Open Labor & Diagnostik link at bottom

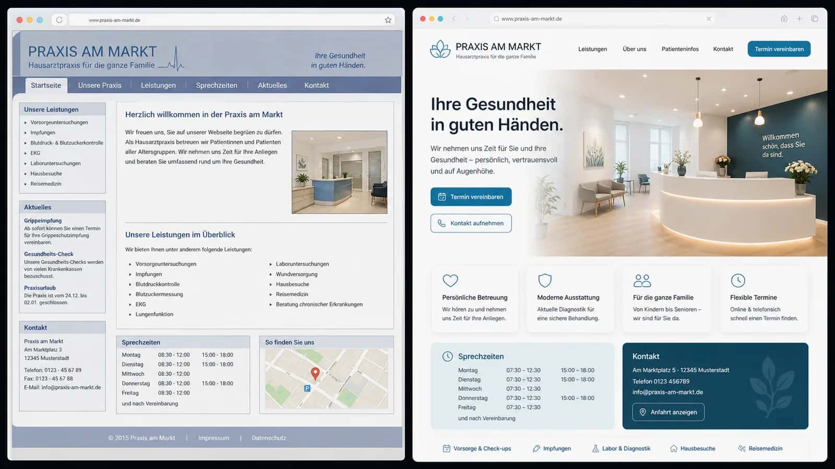tap(621, 449)
